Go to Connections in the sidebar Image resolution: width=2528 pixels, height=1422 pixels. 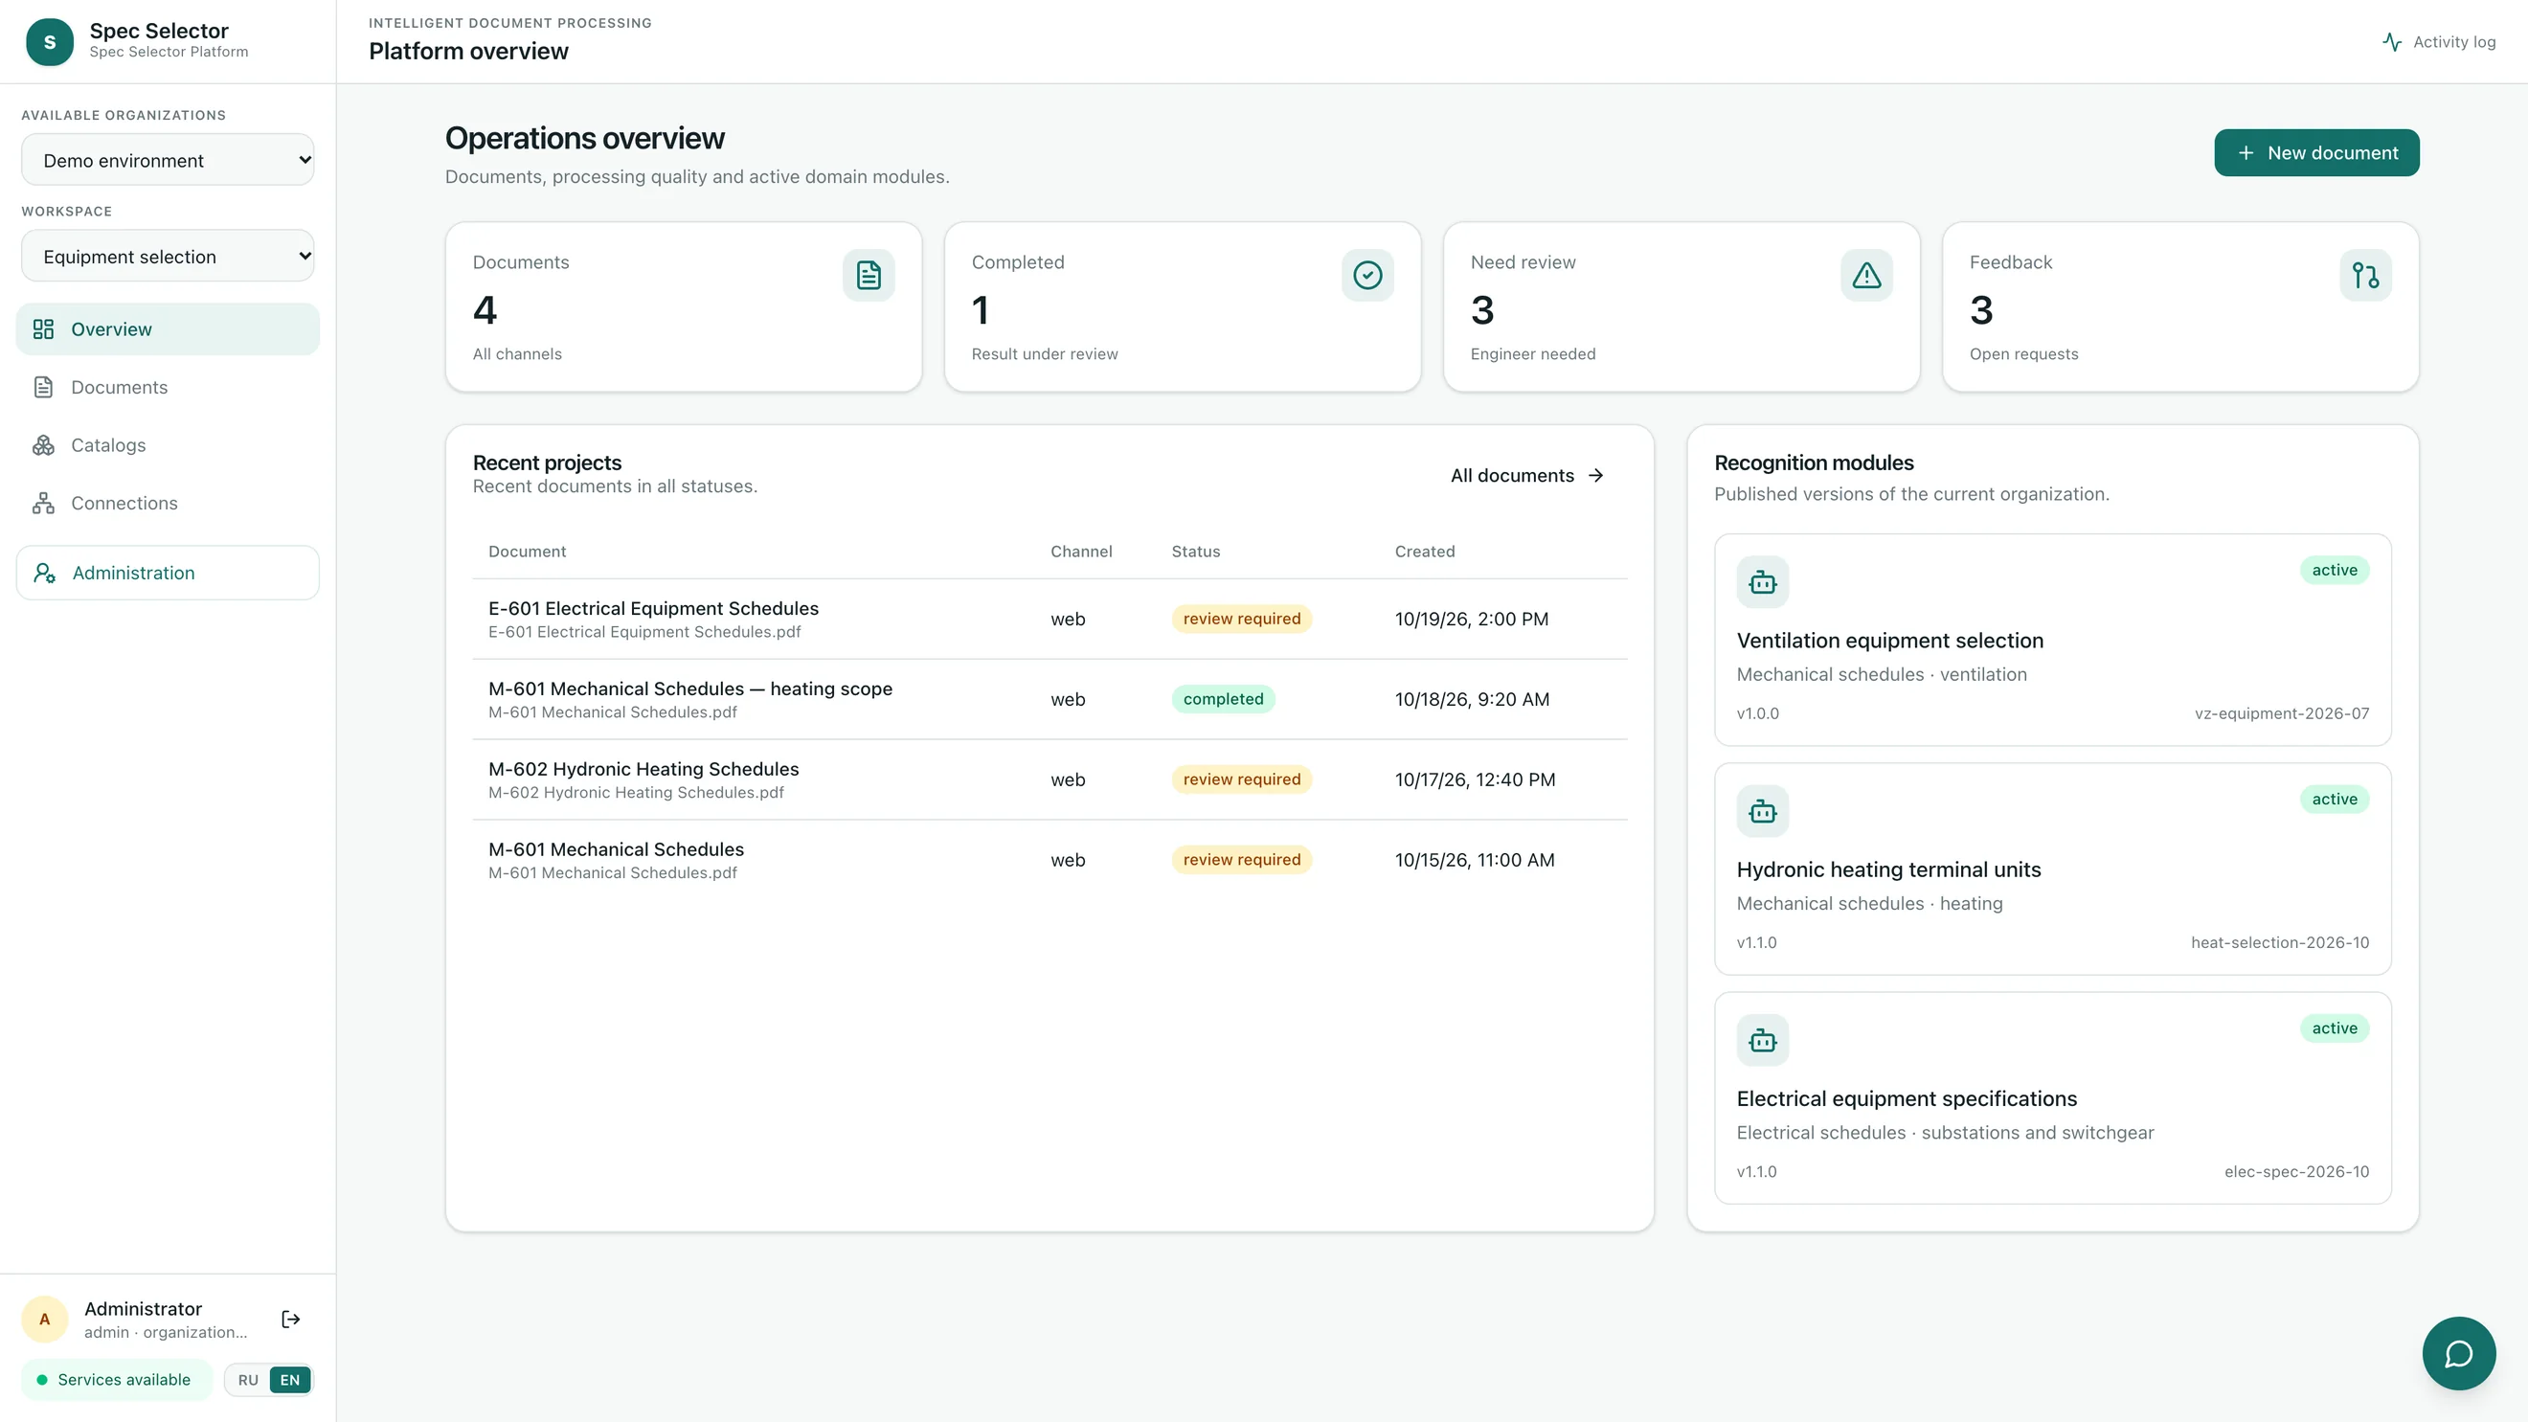click(x=168, y=503)
